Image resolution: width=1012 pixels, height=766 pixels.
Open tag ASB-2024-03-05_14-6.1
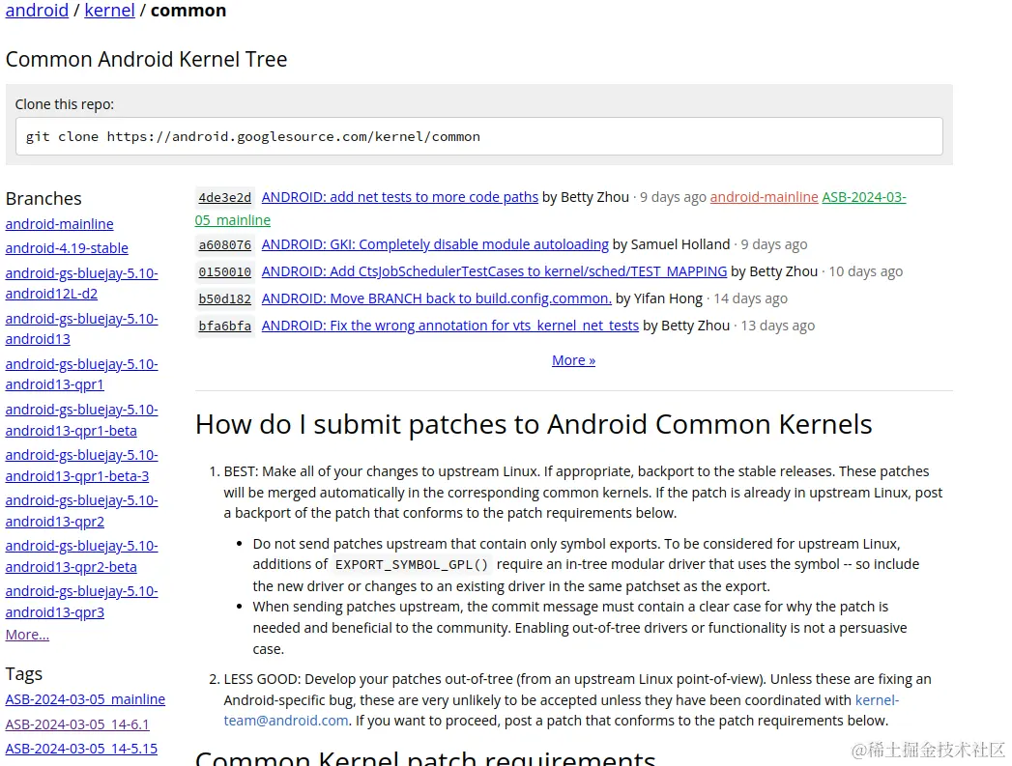click(x=77, y=723)
